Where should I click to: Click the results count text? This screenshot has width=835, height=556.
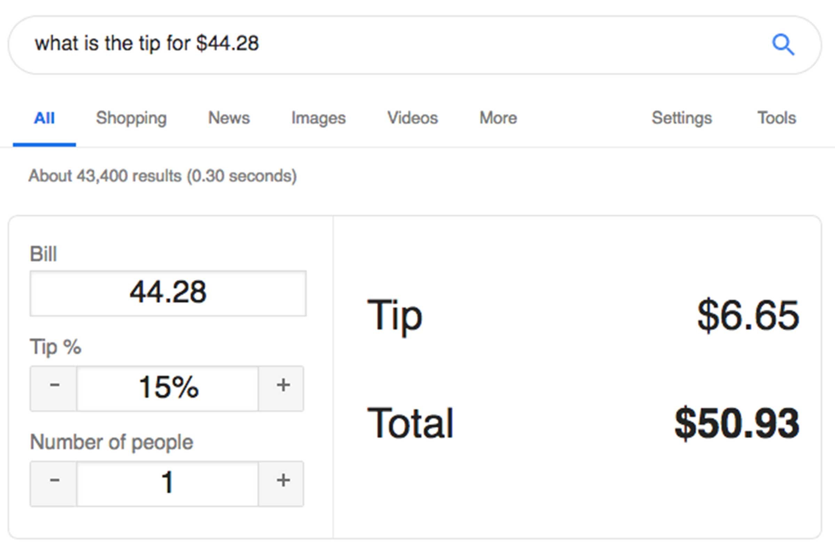click(162, 176)
